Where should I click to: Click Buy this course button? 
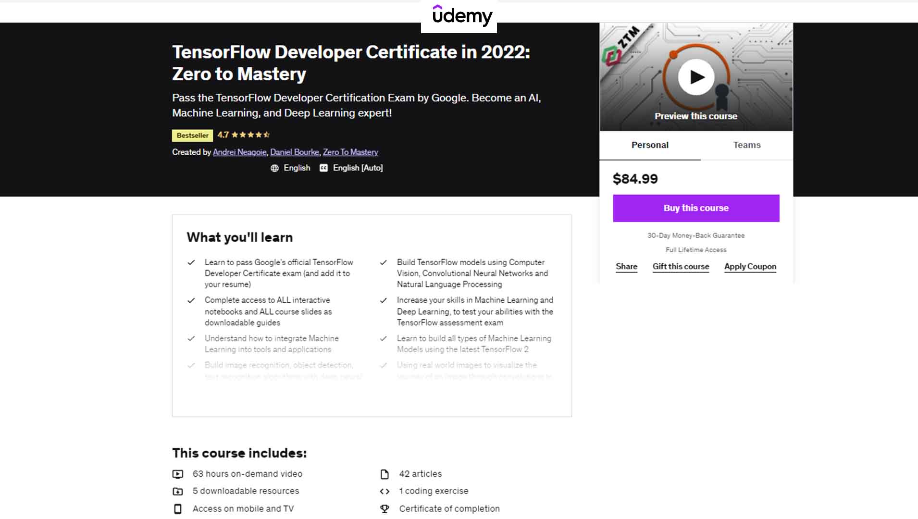pyautogui.click(x=696, y=208)
